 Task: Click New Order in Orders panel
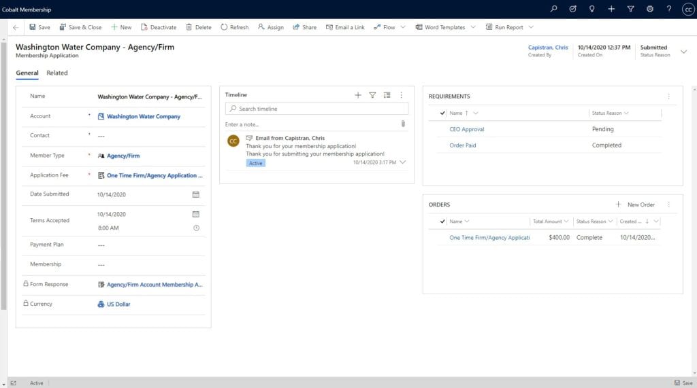(x=635, y=205)
